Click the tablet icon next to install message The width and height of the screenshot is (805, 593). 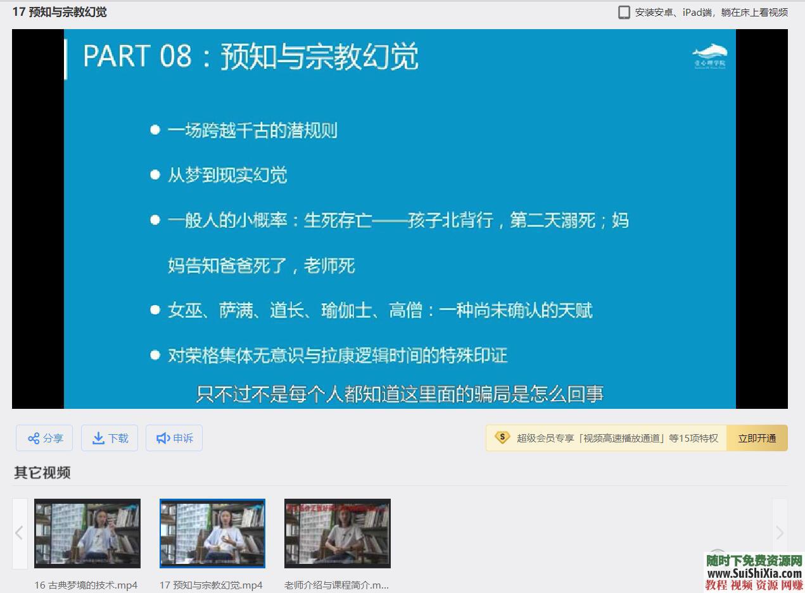coord(624,11)
